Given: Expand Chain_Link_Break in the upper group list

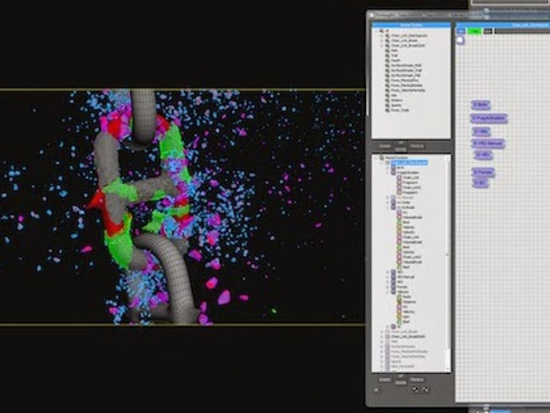Looking at the screenshot, I should [382, 41].
